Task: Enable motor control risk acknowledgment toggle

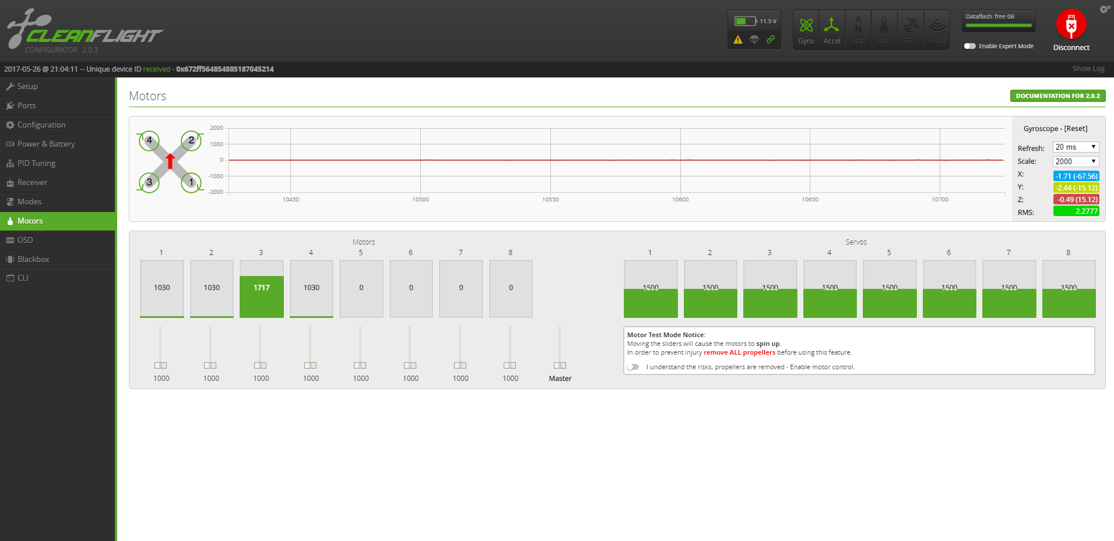Action: (x=633, y=367)
